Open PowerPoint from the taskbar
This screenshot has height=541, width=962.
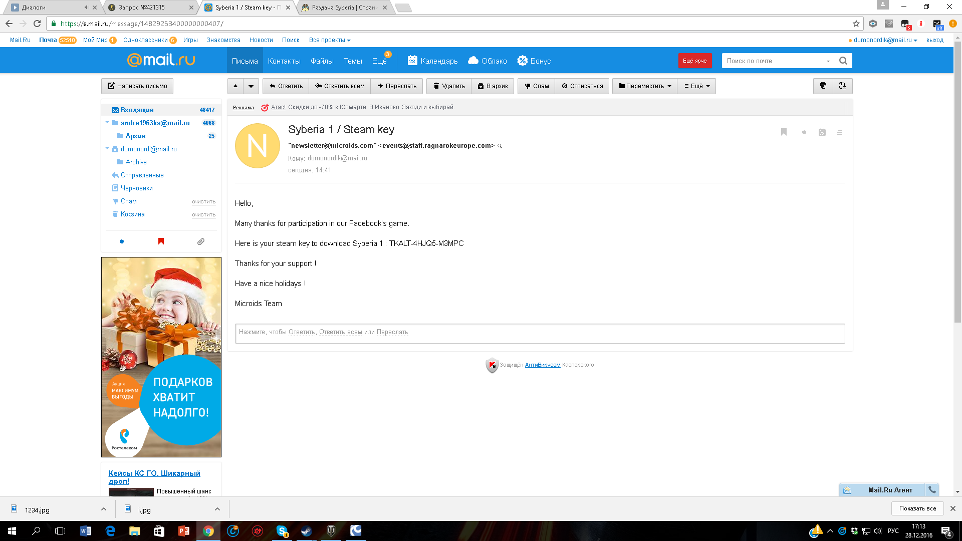(184, 531)
